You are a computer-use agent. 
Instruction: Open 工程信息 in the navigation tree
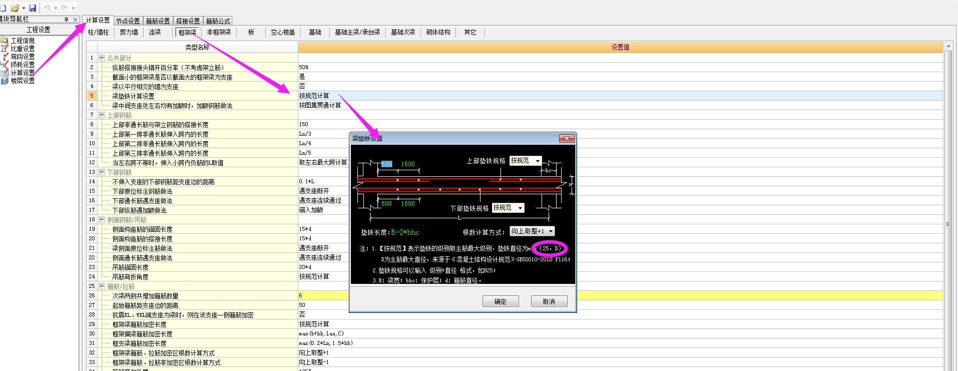[18, 41]
